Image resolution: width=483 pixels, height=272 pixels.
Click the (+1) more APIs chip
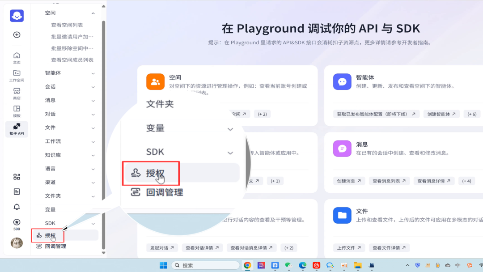point(275,181)
